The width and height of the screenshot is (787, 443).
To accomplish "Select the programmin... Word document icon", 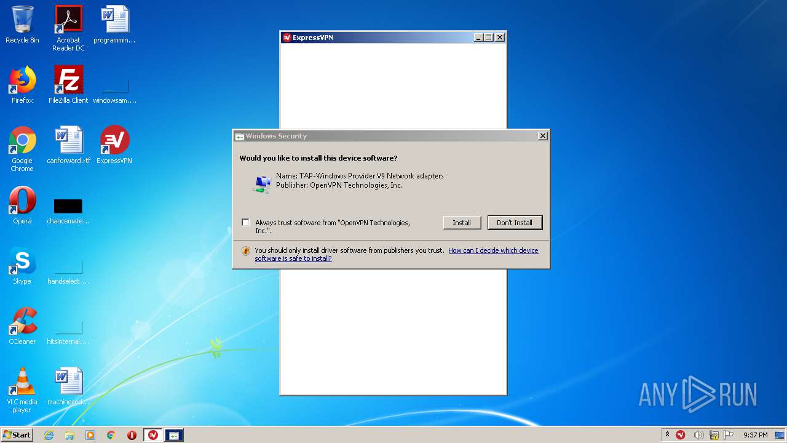I will coord(114,25).
